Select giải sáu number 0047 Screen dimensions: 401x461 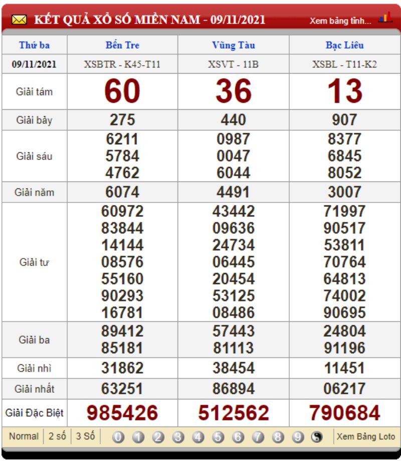[x=233, y=156]
